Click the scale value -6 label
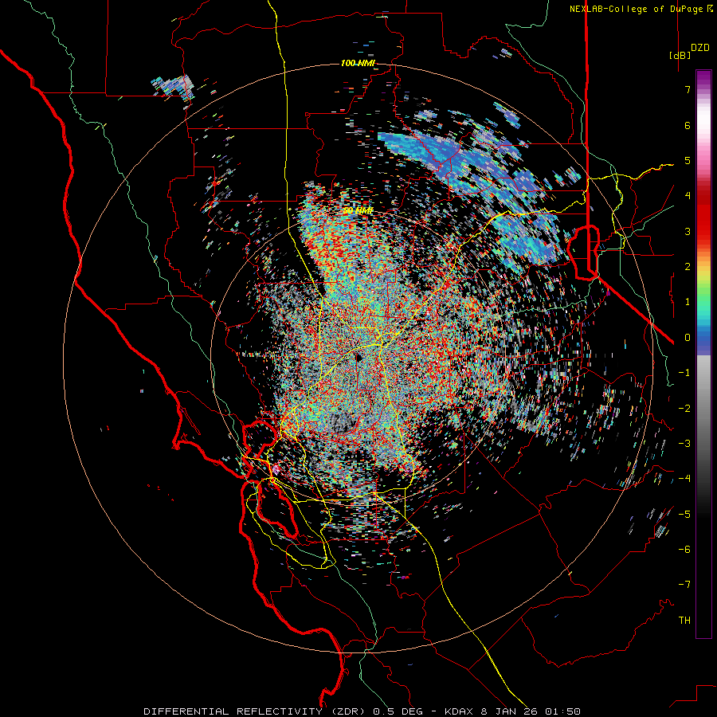The height and width of the screenshot is (717, 717). coord(684,549)
